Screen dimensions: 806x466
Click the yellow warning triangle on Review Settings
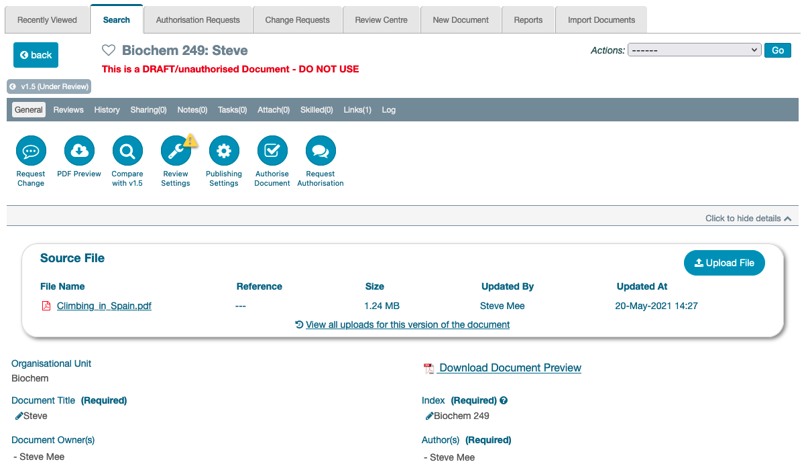pyautogui.click(x=190, y=139)
